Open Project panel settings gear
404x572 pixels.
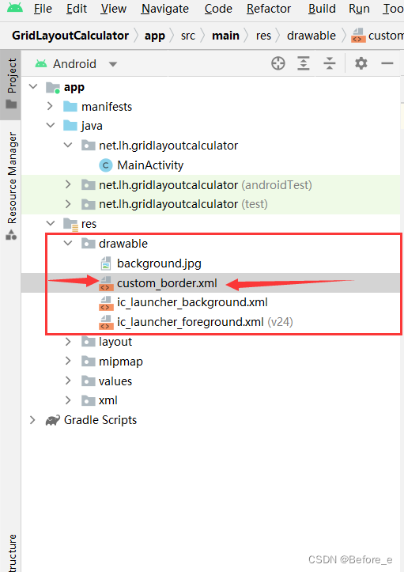coord(361,63)
